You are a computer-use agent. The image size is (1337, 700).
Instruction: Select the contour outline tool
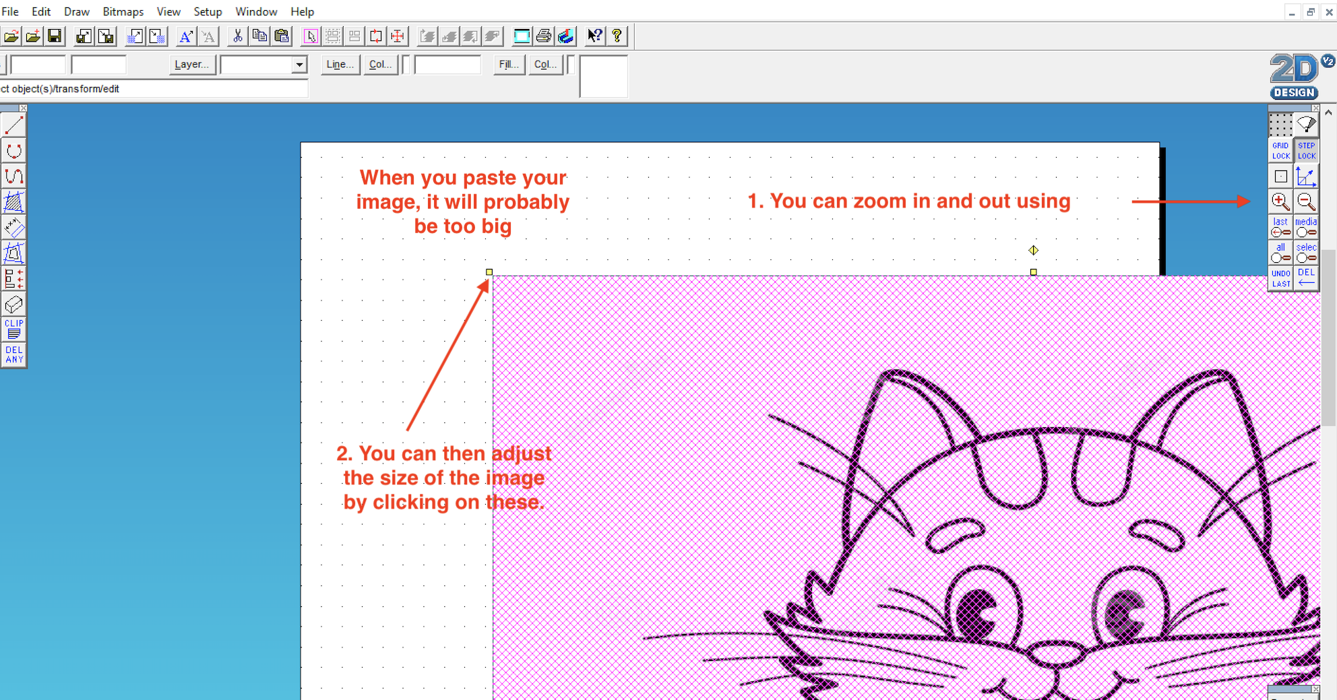13,253
